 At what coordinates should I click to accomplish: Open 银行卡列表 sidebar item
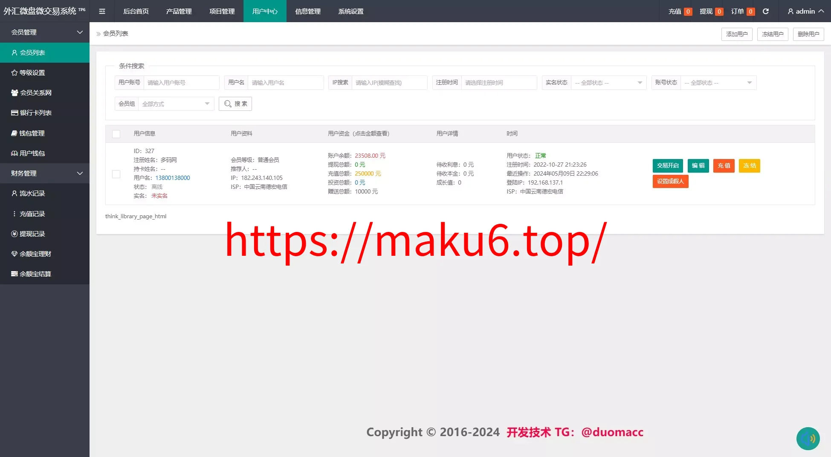click(45, 113)
